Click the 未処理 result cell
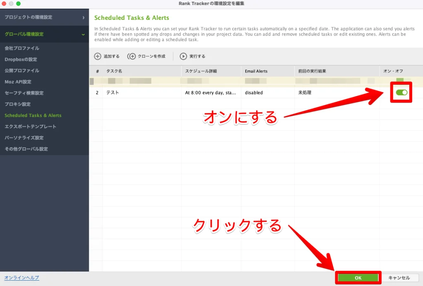Screen dimensions: 423x286 coord(337,93)
